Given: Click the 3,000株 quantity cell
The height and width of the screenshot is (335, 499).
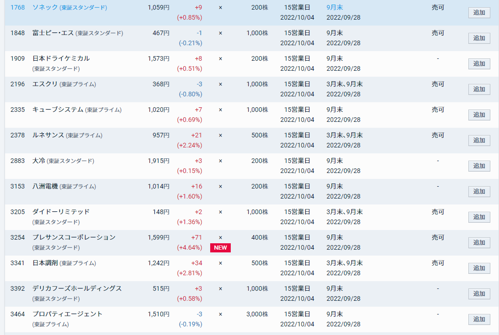Looking at the screenshot, I should 257,314.
